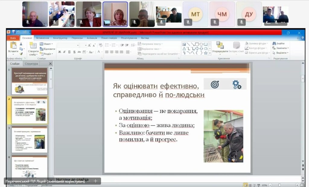Click the Створити слайд (New Slide) icon
The height and width of the screenshot is (187, 309).
[x=33, y=45]
